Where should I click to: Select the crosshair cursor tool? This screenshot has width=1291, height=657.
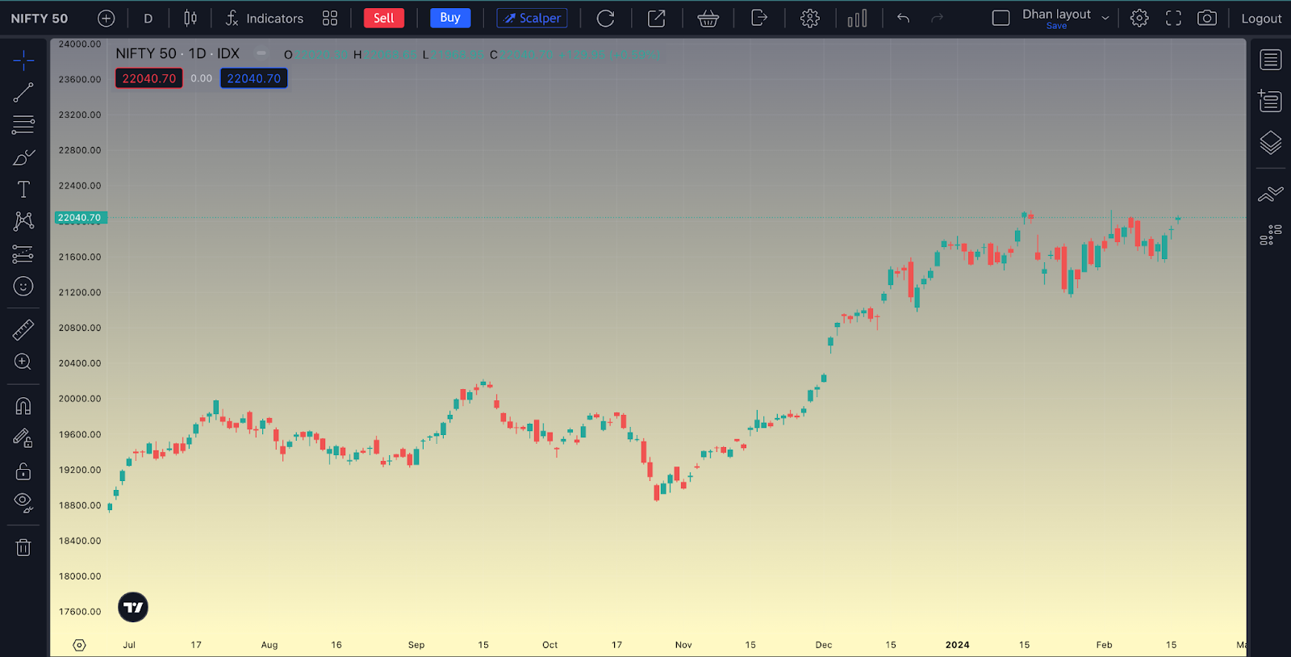pos(23,60)
